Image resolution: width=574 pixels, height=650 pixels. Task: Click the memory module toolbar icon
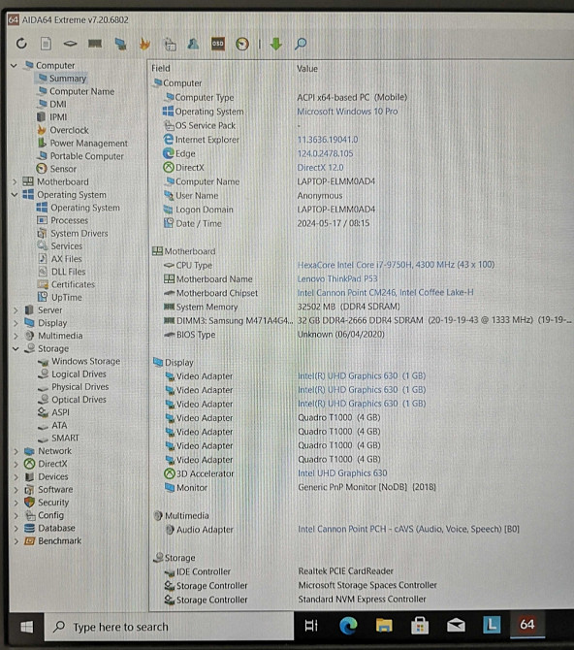[95, 43]
